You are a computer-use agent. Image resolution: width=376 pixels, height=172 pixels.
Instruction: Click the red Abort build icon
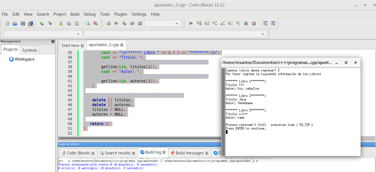click(x=140, y=23)
